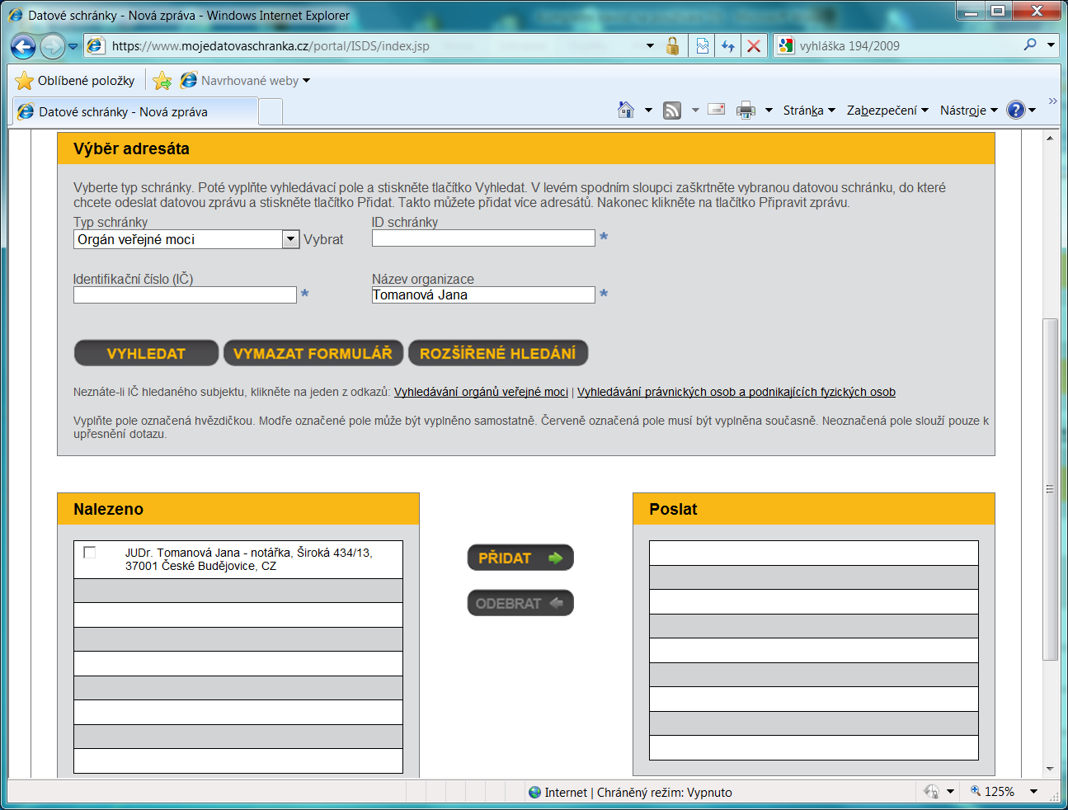Open the 125% zoom level dropdown
Viewport: 1068px width, 810px height.
pos(1033,791)
